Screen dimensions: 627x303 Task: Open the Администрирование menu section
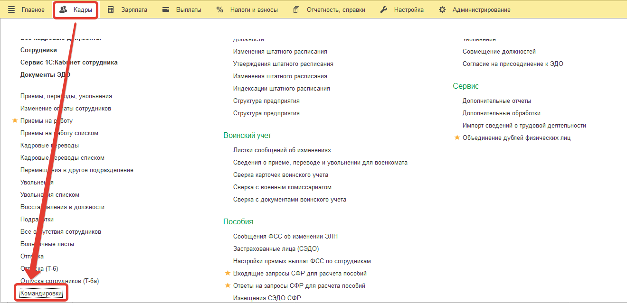pyautogui.click(x=481, y=9)
